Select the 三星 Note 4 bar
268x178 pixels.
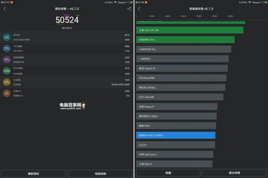pyautogui.click(x=174, y=164)
